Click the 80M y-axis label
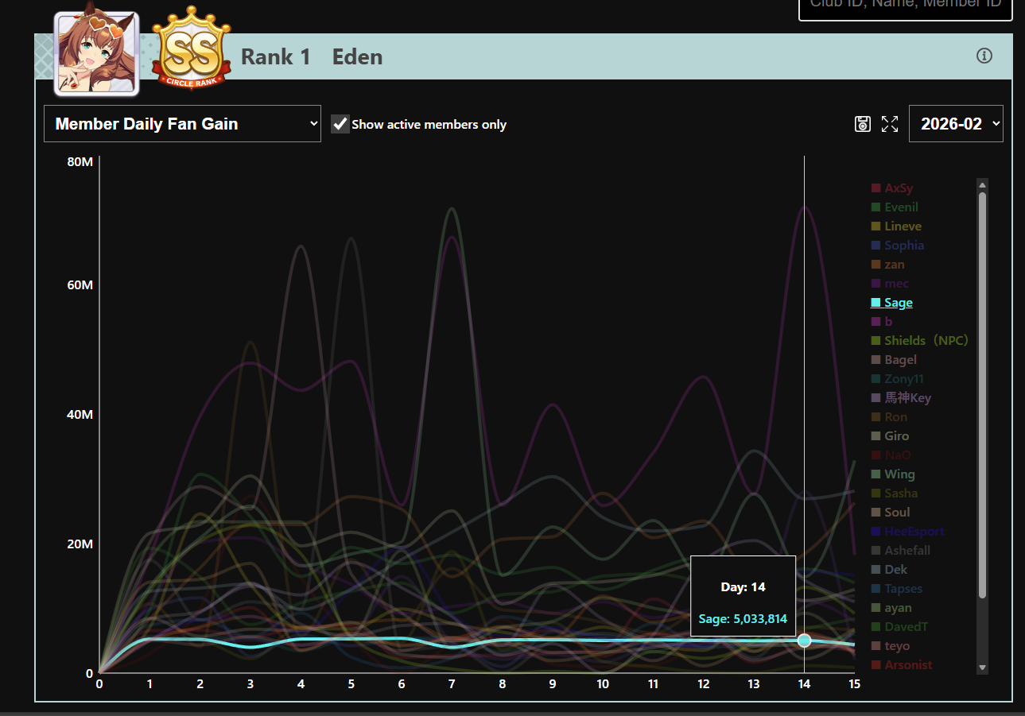This screenshot has width=1025, height=716. (x=80, y=162)
